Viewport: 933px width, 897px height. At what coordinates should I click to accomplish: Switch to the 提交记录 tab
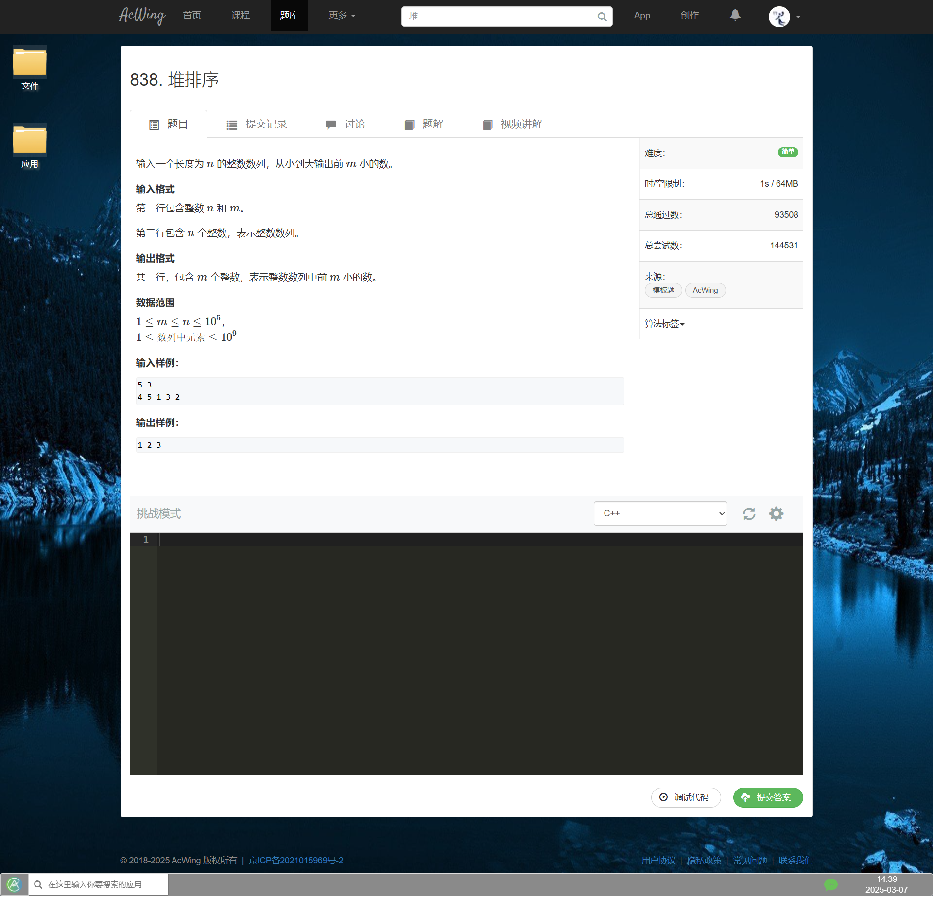(257, 124)
